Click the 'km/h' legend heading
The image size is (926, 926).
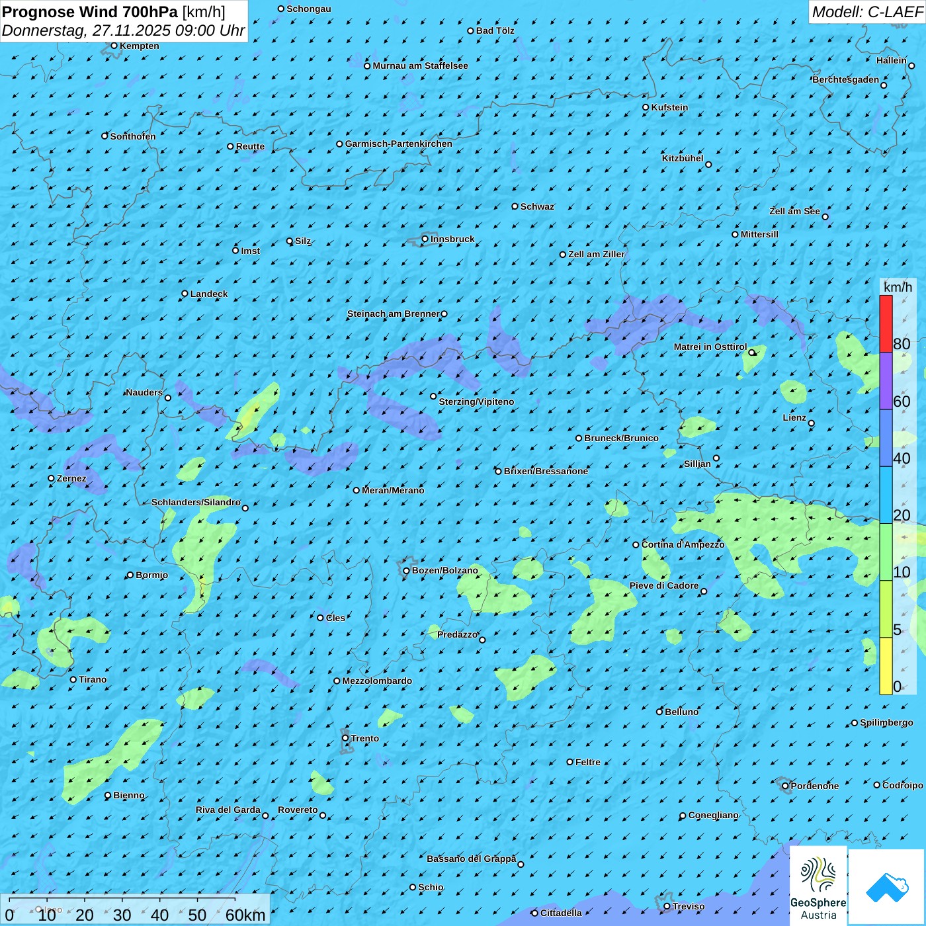pyautogui.click(x=898, y=287)
